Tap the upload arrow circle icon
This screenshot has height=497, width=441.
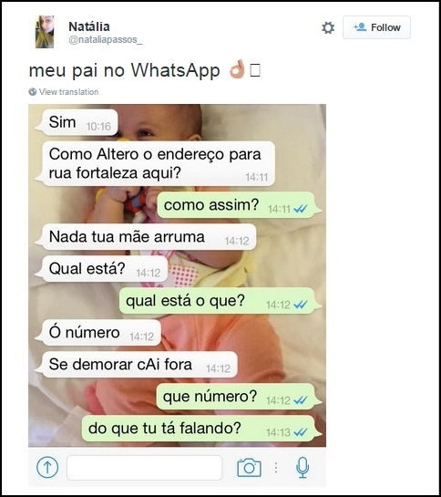tap(47, 467)
